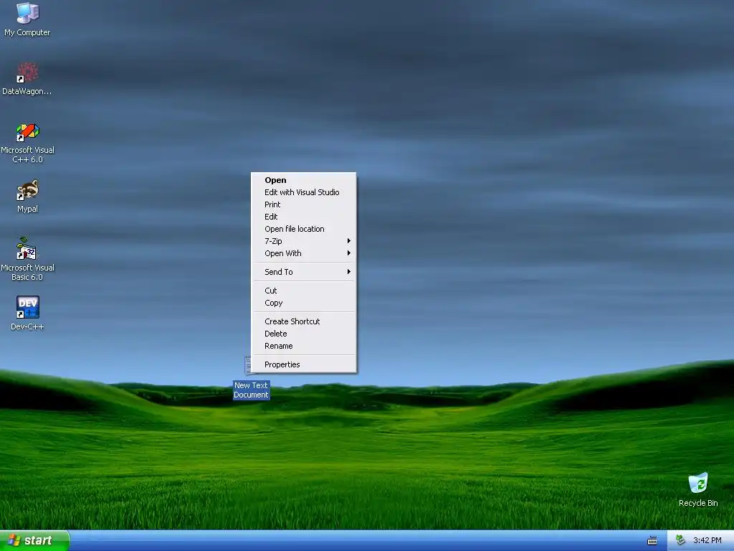Choose Delete in context menu

tap(304, 334)
